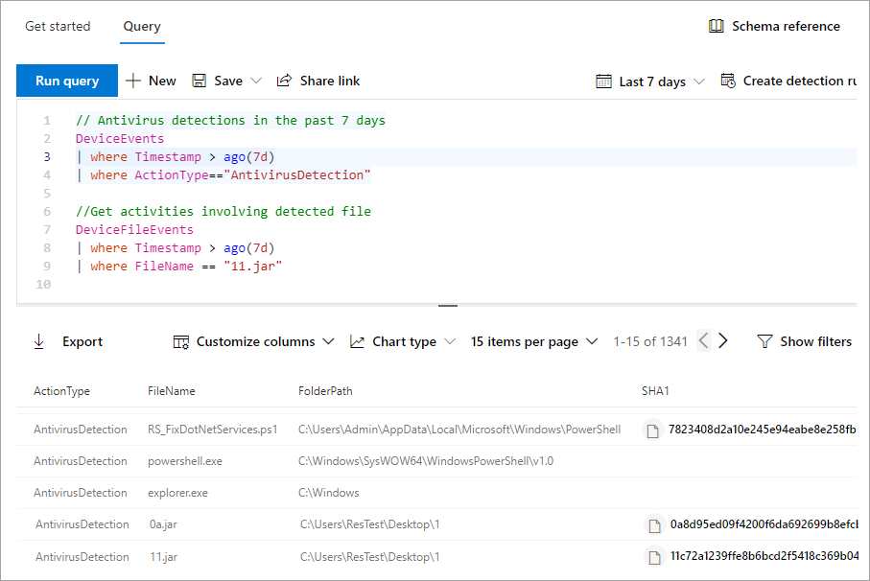Click query editor line 10
Image resolution: width=870 pixels, height=581 pixels.
(384, 284)
